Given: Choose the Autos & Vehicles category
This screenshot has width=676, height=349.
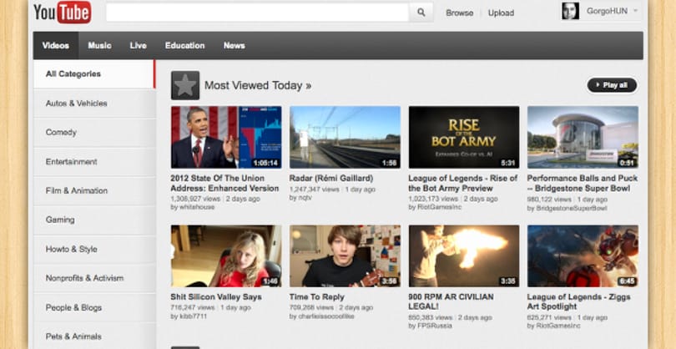Looking at the screenshot, I should (94, 104).
